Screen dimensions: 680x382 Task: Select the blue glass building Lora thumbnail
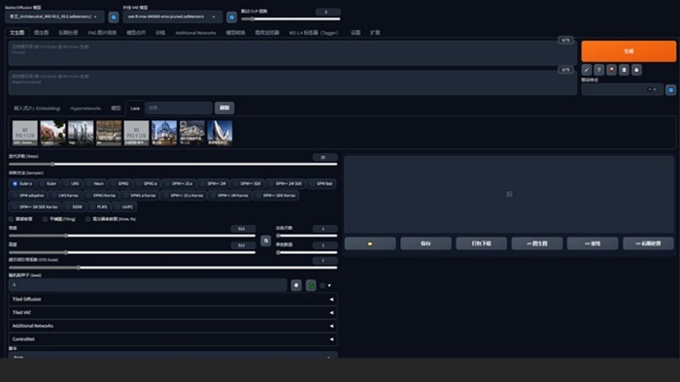pos(164,133)
